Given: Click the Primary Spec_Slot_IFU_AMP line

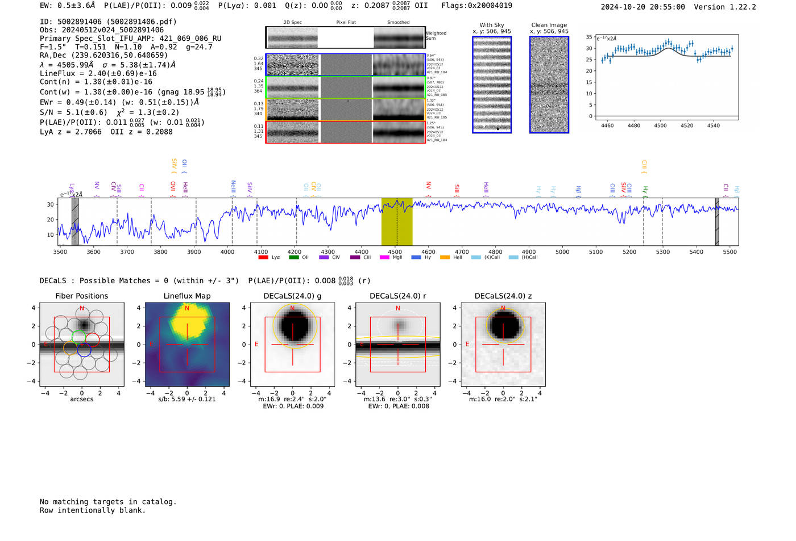Looking at the screenshot, I should click(131, 39).
